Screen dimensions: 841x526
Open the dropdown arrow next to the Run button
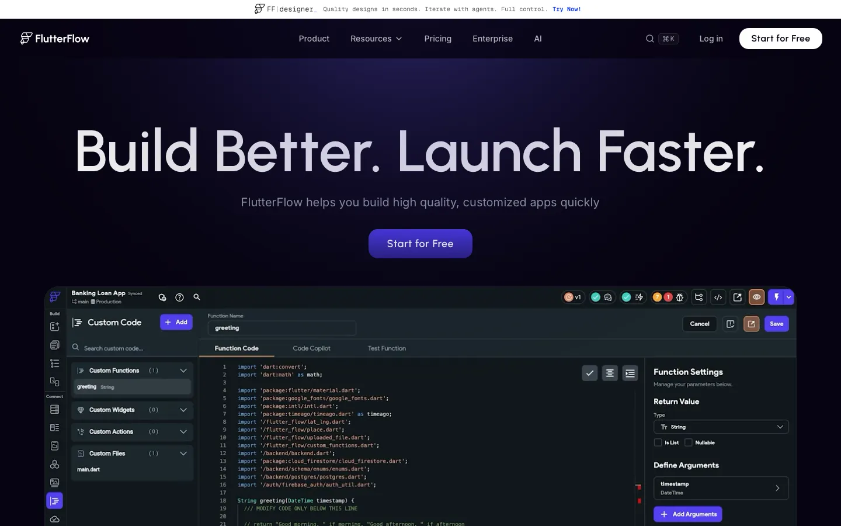[789, 297]
